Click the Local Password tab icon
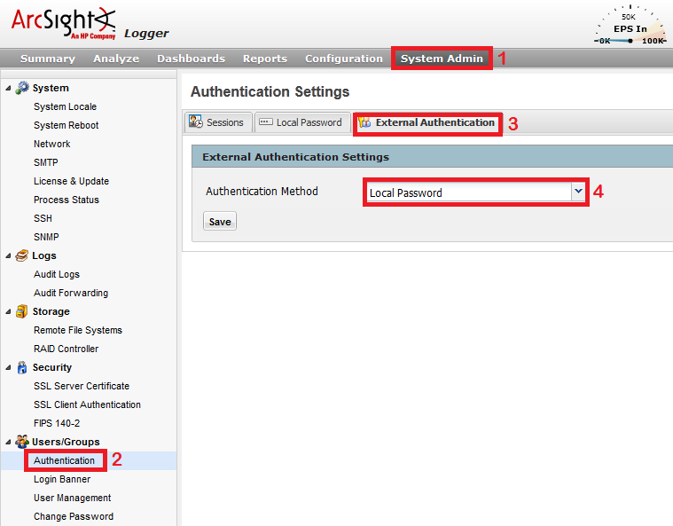This screenshot has width=673, height=526. [266, 122]
